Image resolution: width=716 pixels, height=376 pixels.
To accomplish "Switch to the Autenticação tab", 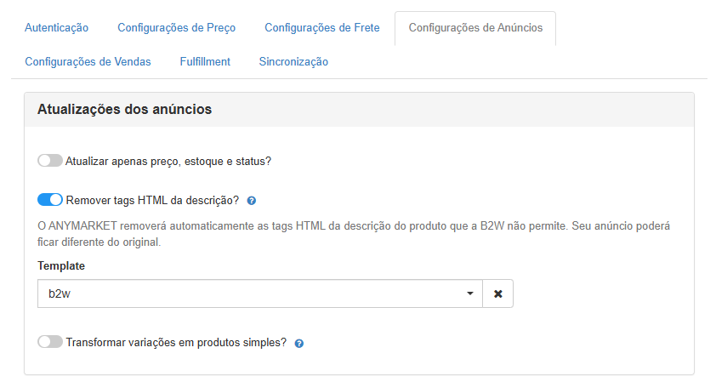I will (x=57, y=28).
